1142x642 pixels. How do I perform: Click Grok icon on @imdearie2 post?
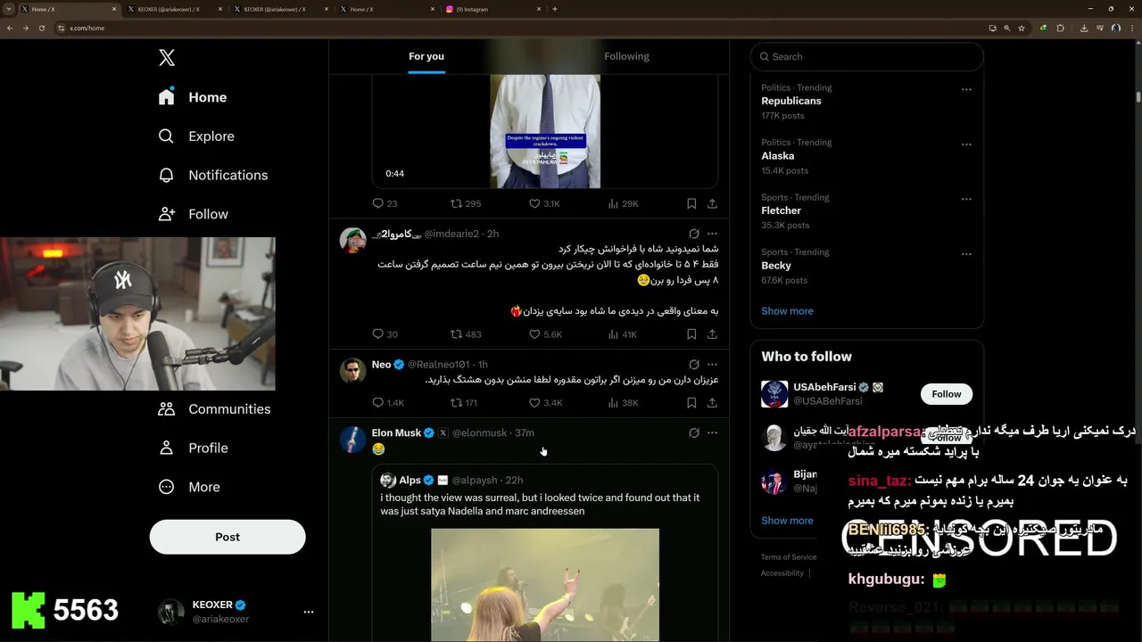[693, 234]
